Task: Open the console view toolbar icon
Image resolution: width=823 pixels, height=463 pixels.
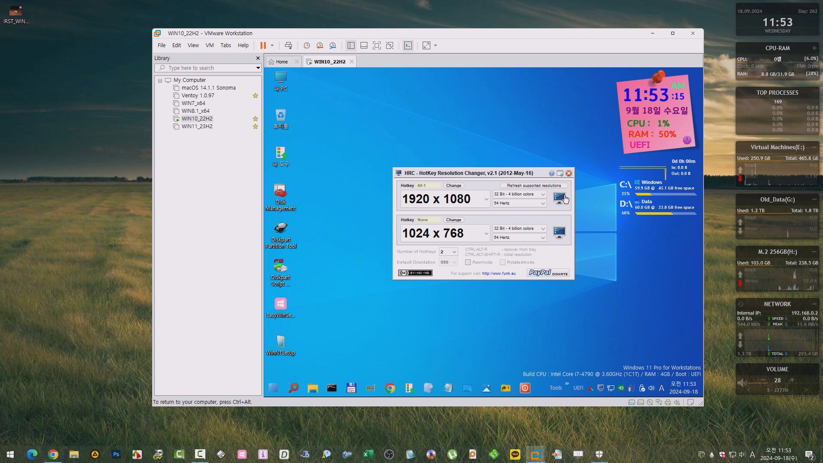Action: pos(408,45)
